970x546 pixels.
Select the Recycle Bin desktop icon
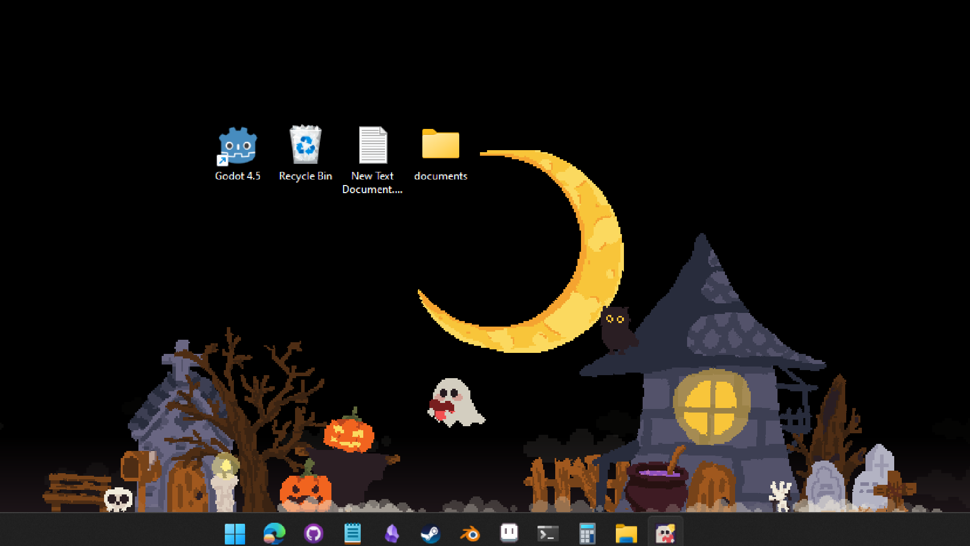click(x=305, y=145)
